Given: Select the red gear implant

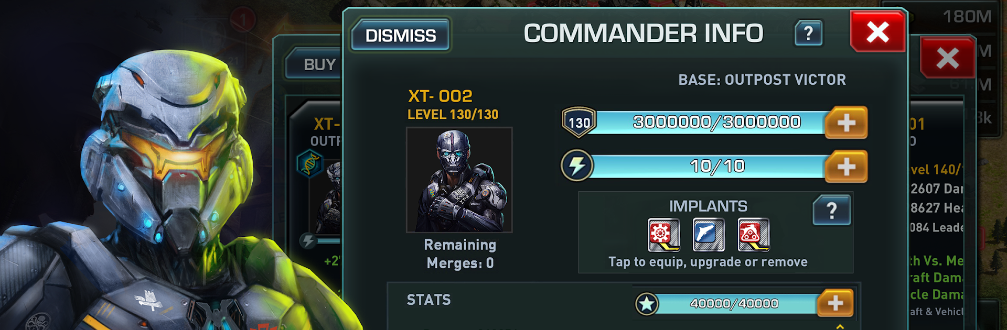Looking at the screenshot, I should [663, 235].
